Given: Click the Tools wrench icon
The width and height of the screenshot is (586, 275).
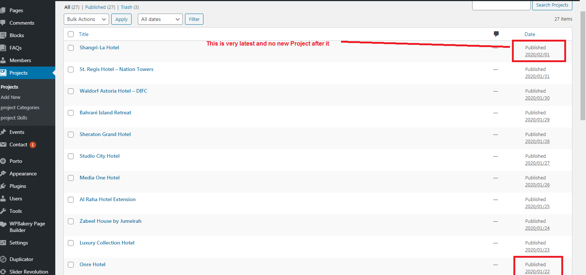Looking at the screenshot, I should click(3, 211).
